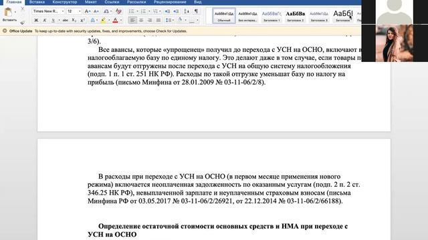Click the Change Case Aa icon

106,11
